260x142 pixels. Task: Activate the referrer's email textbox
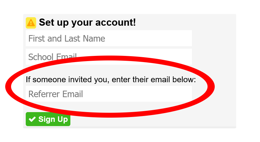(108, 94)
